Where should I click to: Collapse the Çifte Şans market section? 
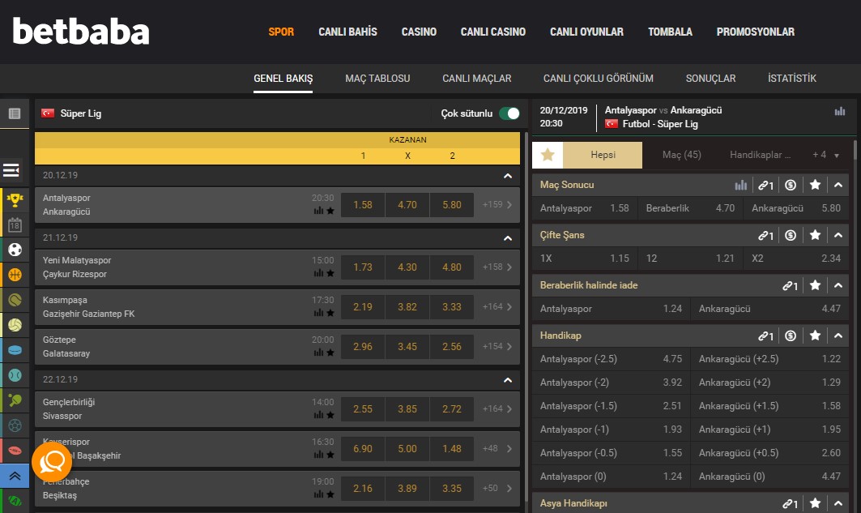(838, 235)
